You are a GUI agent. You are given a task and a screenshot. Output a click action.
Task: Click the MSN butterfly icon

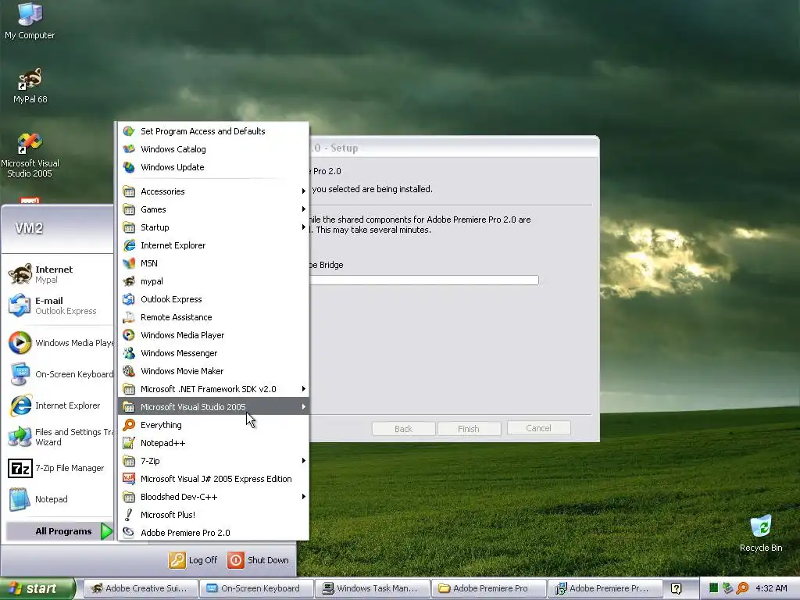[x=129, y=263]
